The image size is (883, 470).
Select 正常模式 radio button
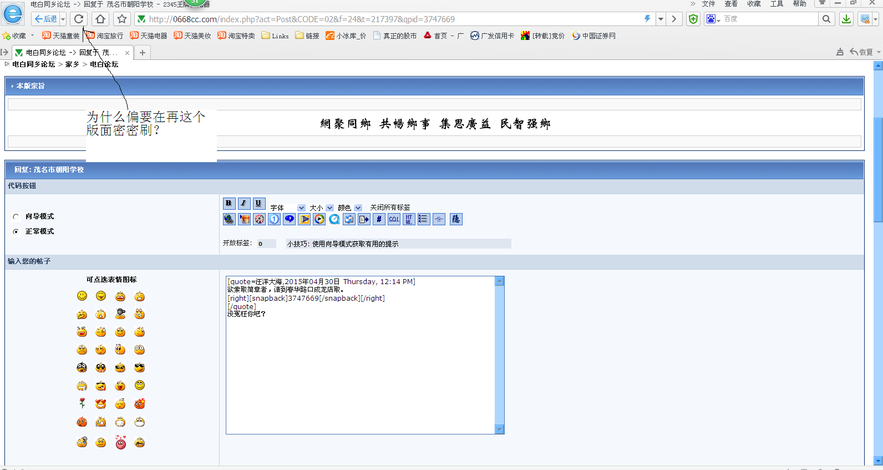point(16,232)
